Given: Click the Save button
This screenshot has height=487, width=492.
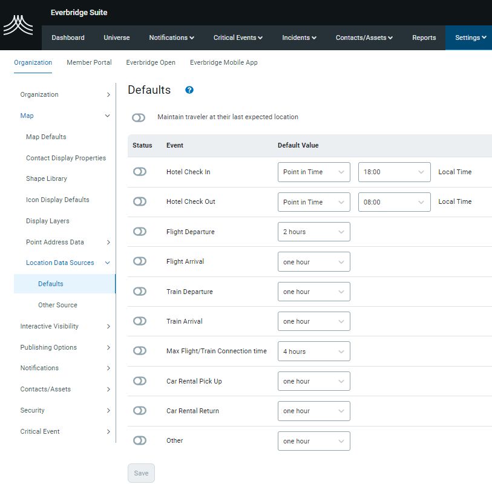Looking at the screenshot, I should (141, 473).
